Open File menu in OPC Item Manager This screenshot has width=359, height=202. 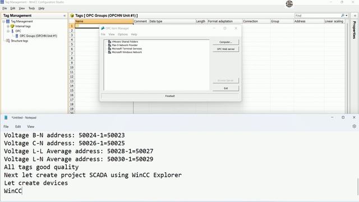103,34
